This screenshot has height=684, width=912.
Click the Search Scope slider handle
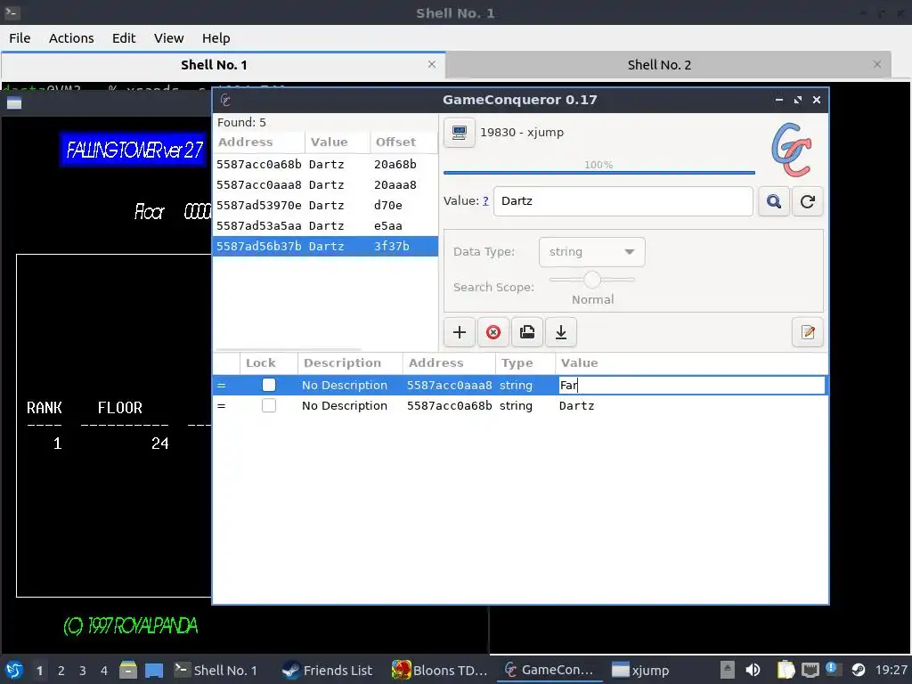[592, 280]
